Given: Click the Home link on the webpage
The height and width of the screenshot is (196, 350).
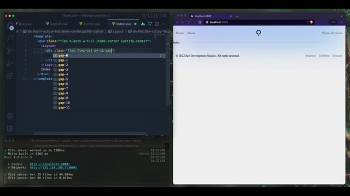Looking at the screenshot, I should (180, 33).
